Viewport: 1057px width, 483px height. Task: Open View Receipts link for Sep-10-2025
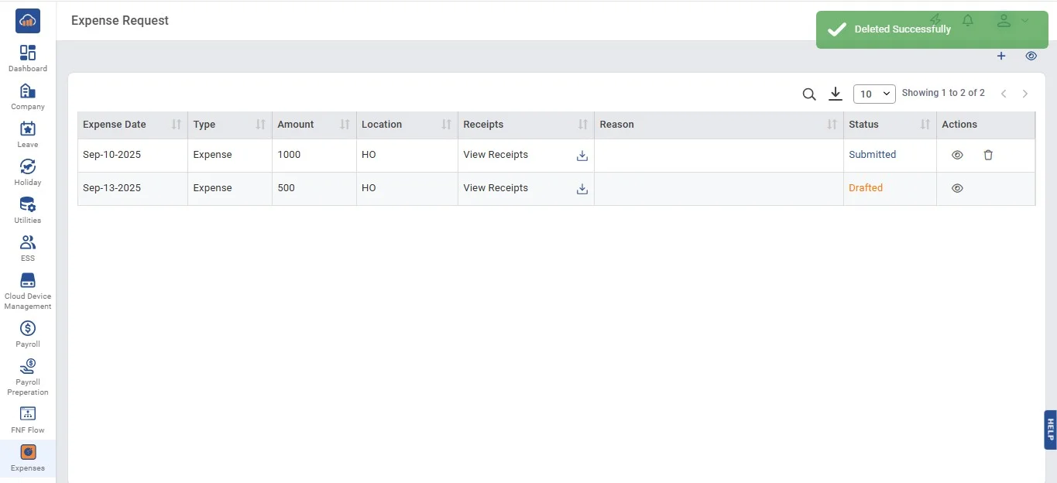click(496, 155)
